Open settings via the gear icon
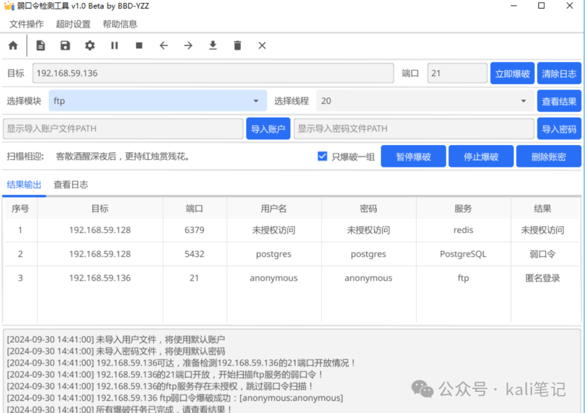Viewport: 585px width, 413px height. click(x=90, y=45)
